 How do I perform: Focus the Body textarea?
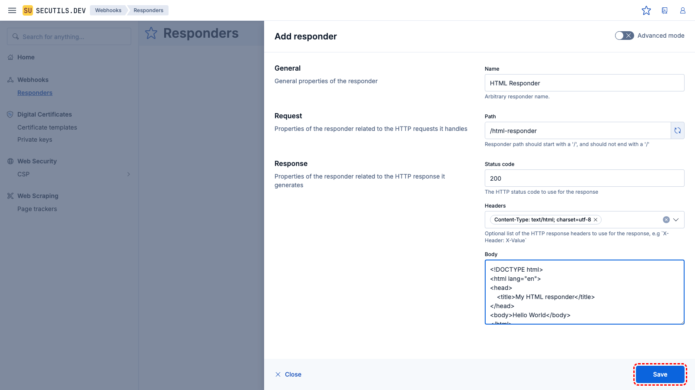[584, 292]
